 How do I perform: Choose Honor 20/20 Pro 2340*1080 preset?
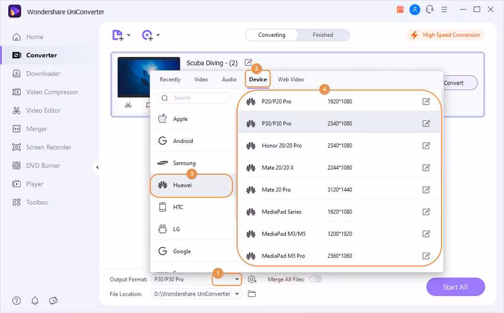click(x=339, y=146)
